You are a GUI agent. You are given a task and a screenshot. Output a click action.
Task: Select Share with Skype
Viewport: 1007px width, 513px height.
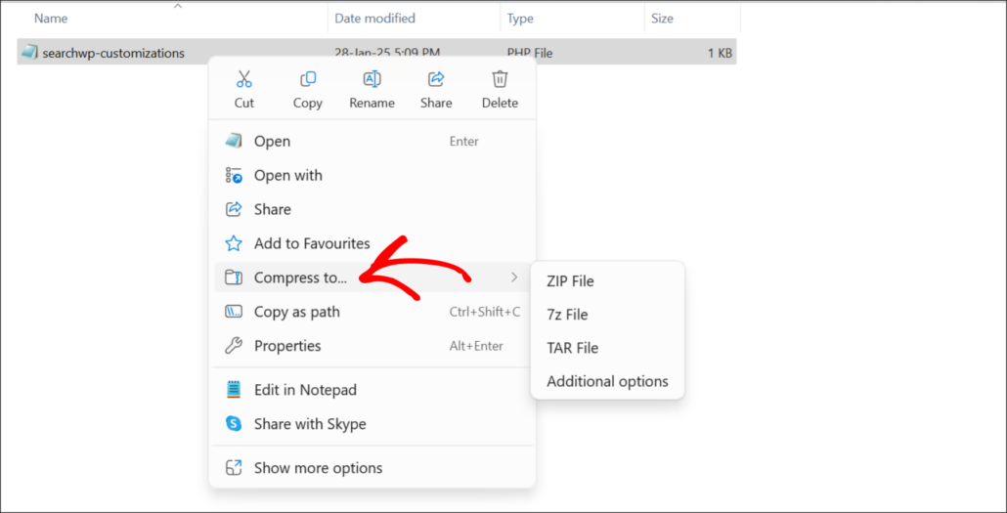tap(372, 424)
